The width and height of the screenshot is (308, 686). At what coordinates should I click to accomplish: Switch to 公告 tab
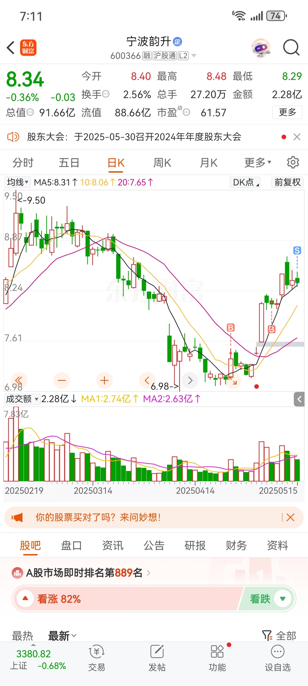[154, 546]
